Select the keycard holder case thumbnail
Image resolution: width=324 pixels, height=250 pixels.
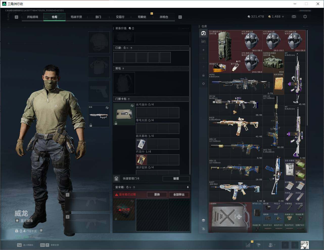click(x=124, y=114)
